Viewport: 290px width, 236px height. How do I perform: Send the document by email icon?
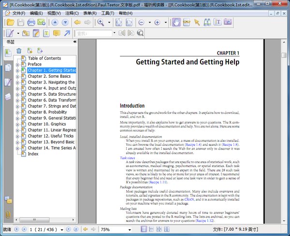42,22
